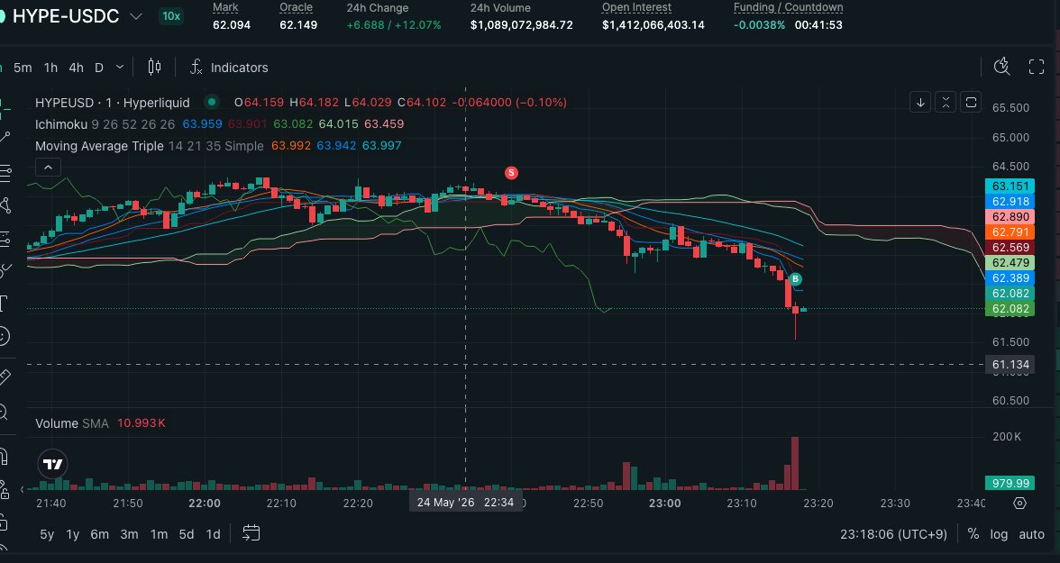Change leverage via 10x button
Viewport: 1060px width, 563px height.
click(x=171, y=16)
